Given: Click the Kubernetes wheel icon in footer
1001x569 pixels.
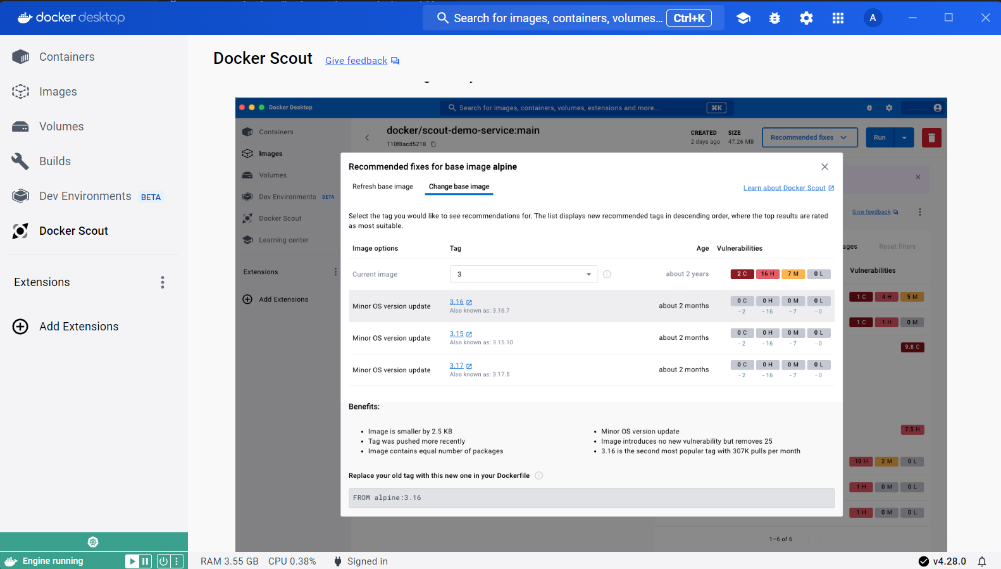Looking at the screenshot, I should coord(93,542).
